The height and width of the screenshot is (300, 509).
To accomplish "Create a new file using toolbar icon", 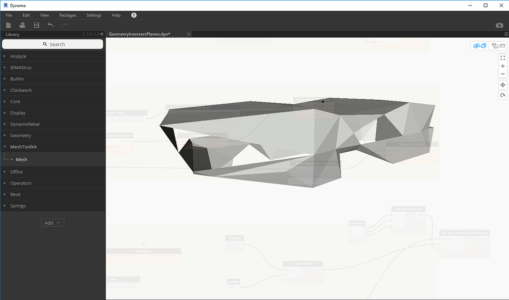I will [8, 25].
